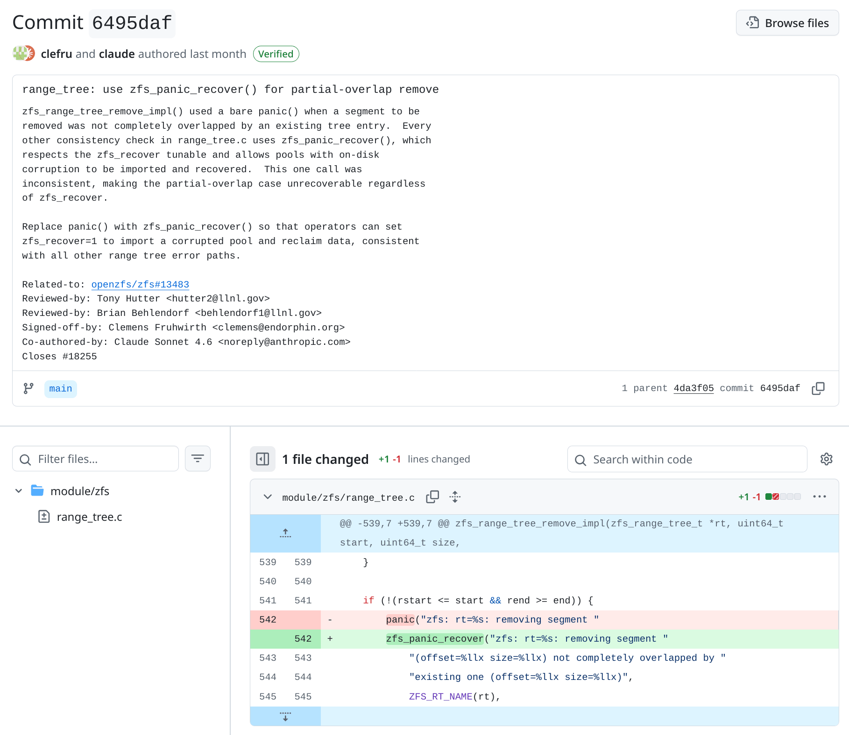
Task: Select range_tree.c in the file tree
Action: (89, 517)
